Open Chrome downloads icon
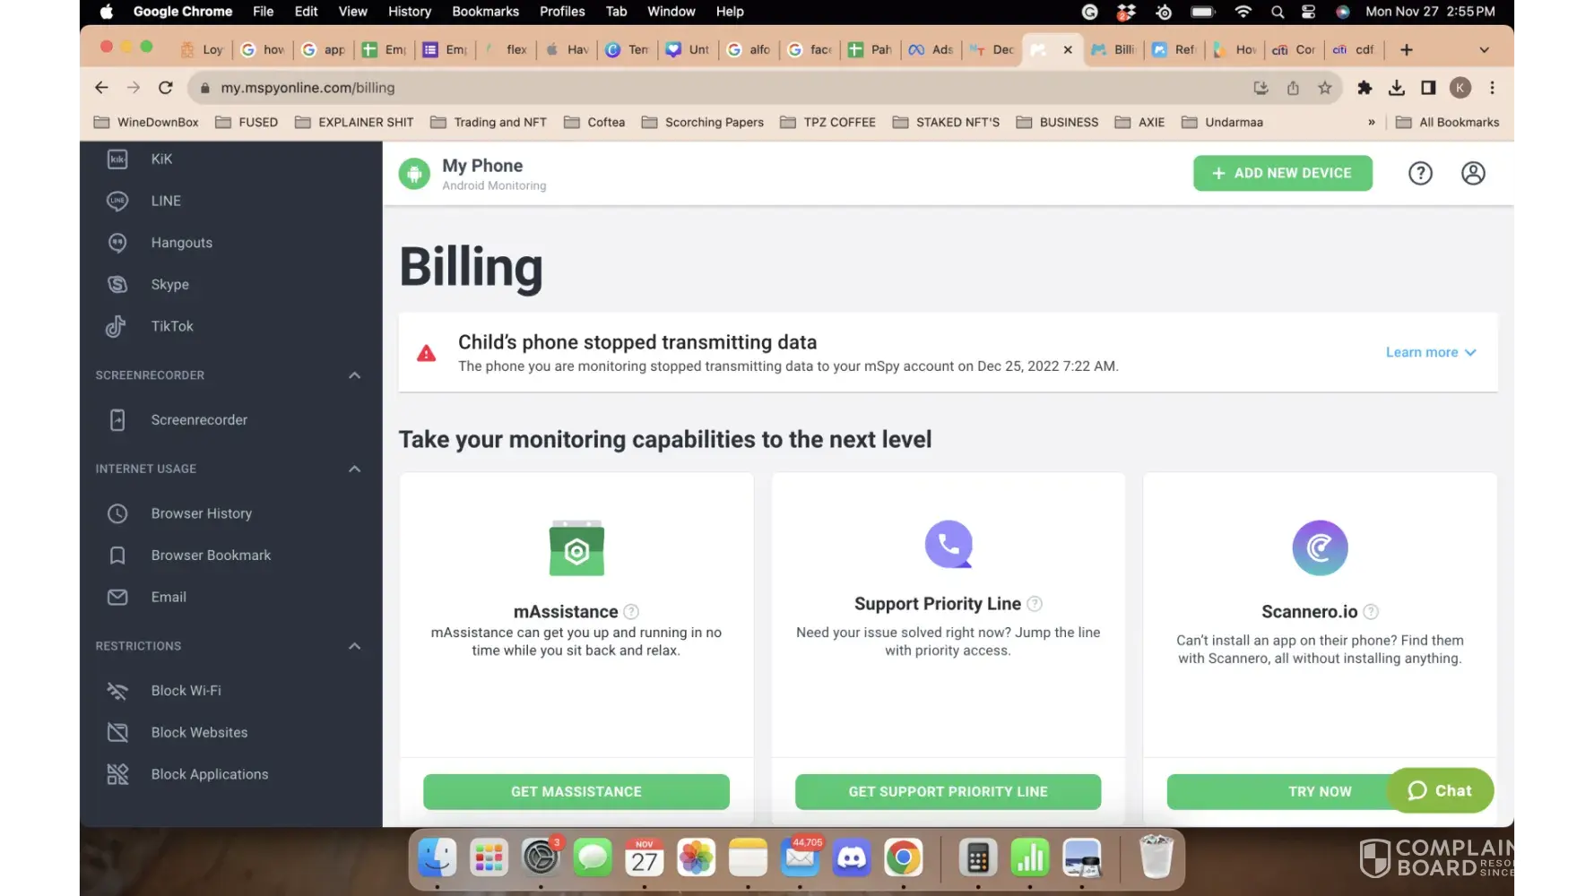The width and height of the screenshot is (1594, 896). click(1397, 88)
